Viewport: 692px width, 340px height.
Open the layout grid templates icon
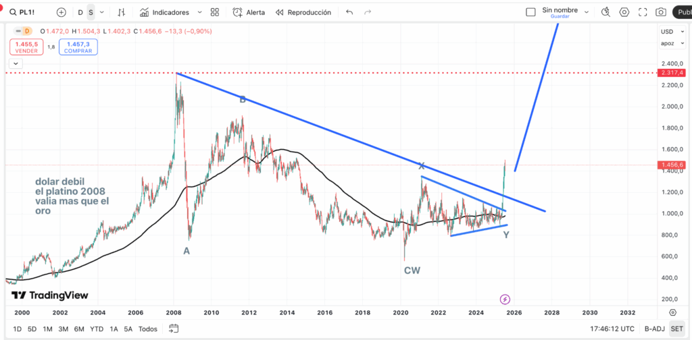tap(215, 12)
